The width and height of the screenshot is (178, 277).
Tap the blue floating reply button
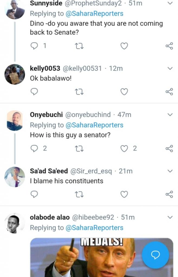[x=155, y=255]
